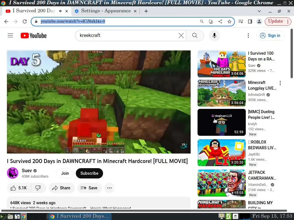Open more actions ellipsis under video
The image size is (294, 220).
(x=109, y=188)
